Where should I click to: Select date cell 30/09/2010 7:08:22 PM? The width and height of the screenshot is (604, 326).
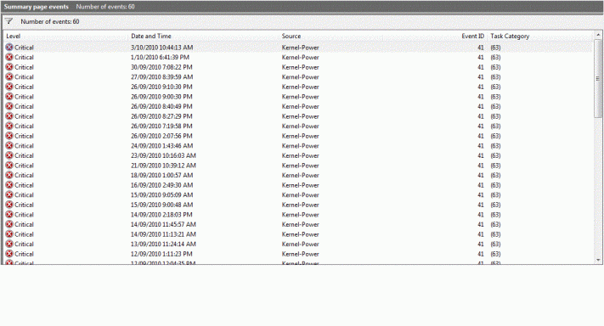(x=161, y=67)
